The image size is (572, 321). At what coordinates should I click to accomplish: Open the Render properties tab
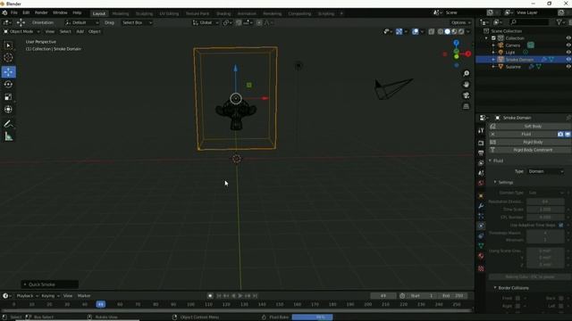pyautogui.click(x=481, y=143)
